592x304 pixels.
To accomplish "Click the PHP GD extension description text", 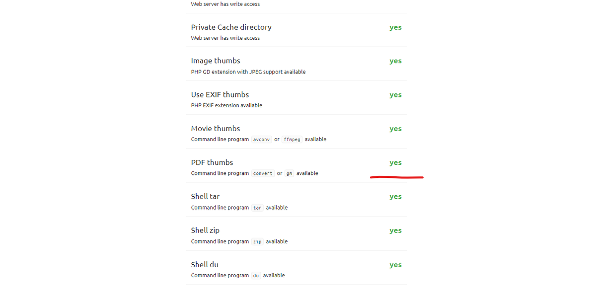I will [x=248, y=72].
